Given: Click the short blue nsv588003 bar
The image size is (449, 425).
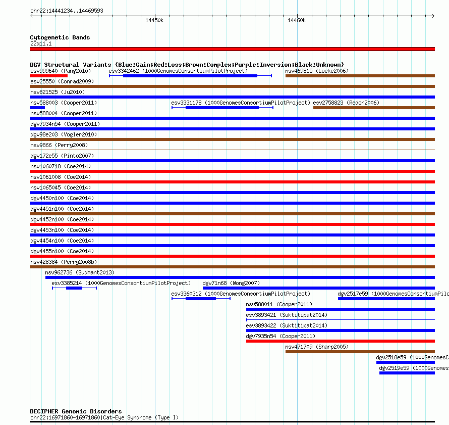Looking at the screenshot, I should 37,108.
